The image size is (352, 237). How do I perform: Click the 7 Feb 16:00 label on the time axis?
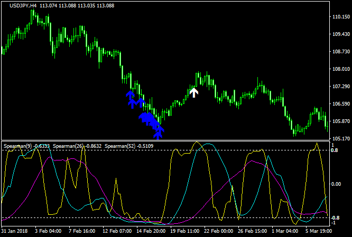pyautogui.click(x=82, y=231)
